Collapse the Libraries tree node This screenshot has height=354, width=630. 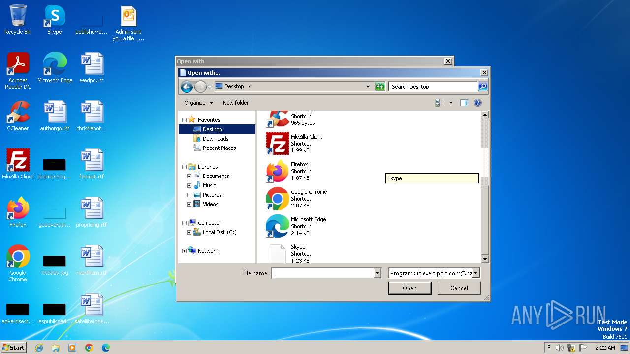tap(185, 167)
